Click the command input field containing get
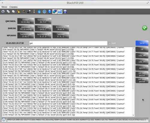This screenshot has width=150, height=123. point(68,43)
